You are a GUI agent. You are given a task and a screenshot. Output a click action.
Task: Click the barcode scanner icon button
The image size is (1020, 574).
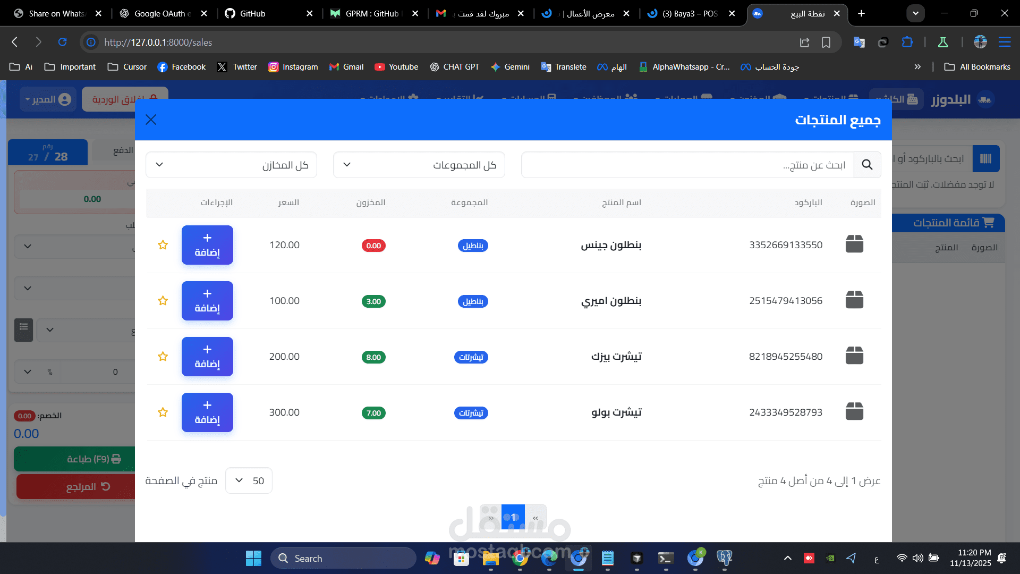pos(985,158)
